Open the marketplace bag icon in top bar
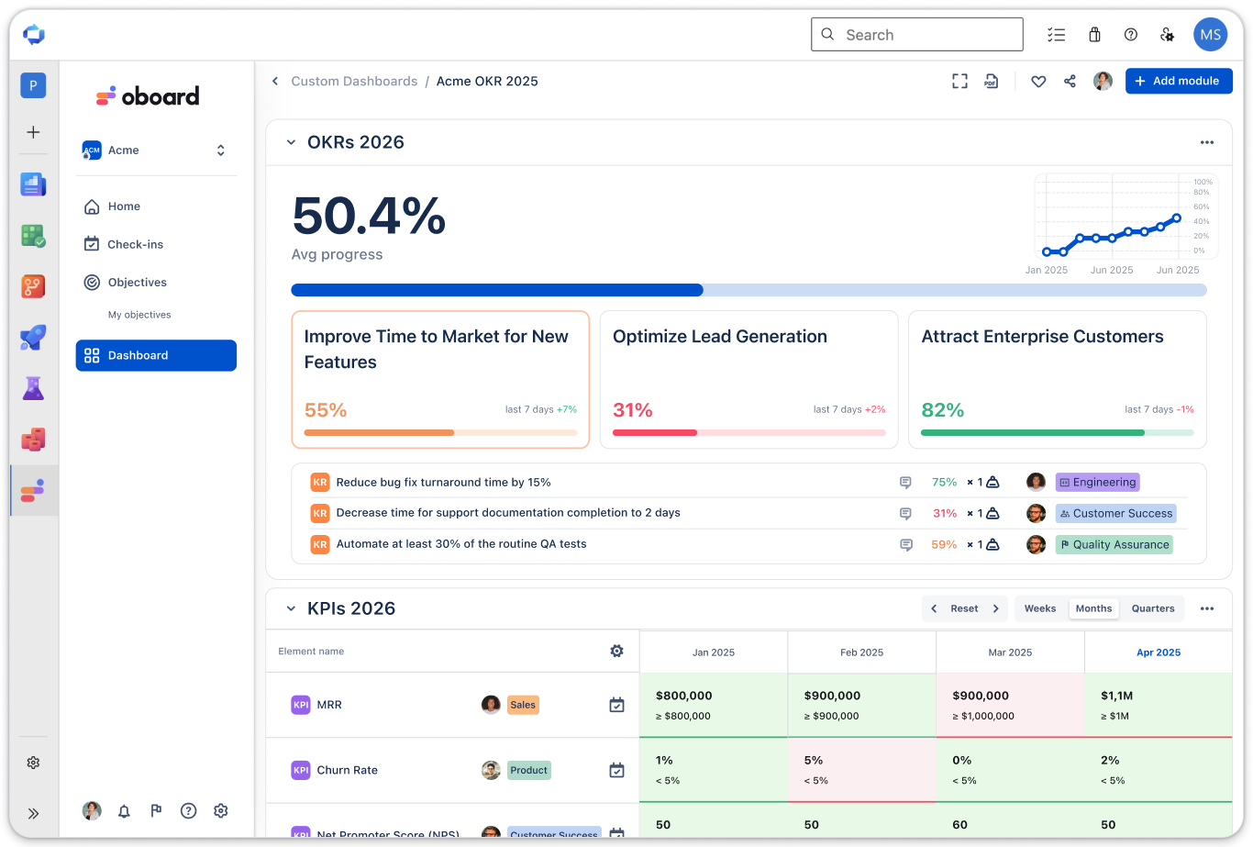The width and height of the screenshot is (1253, 847). click(1094, 35)
